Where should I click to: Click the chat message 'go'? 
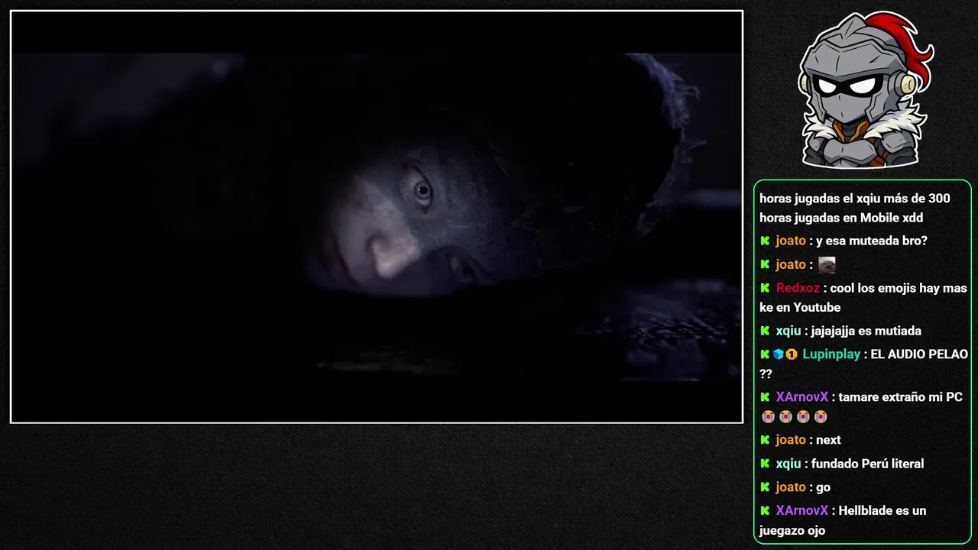[823, 487]
